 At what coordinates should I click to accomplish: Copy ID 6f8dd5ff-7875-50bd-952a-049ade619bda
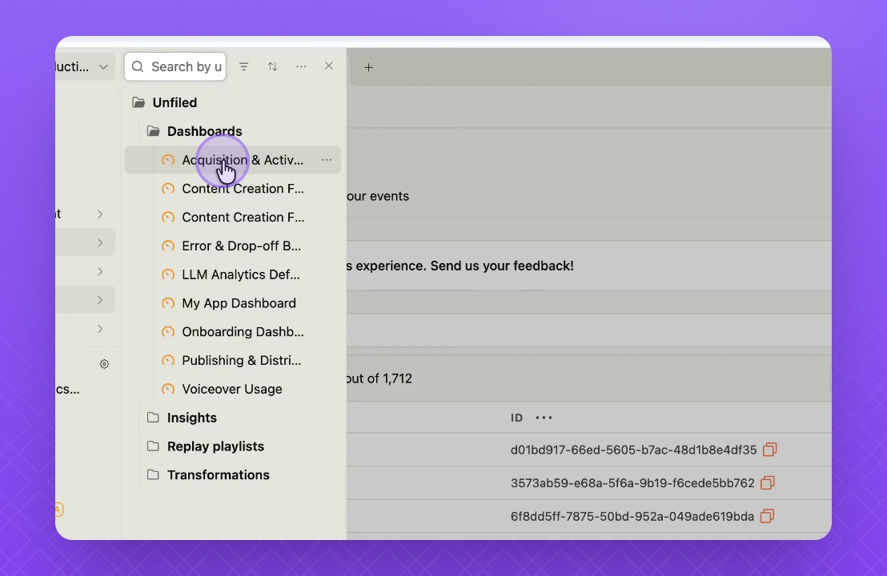tap(767, 516)
